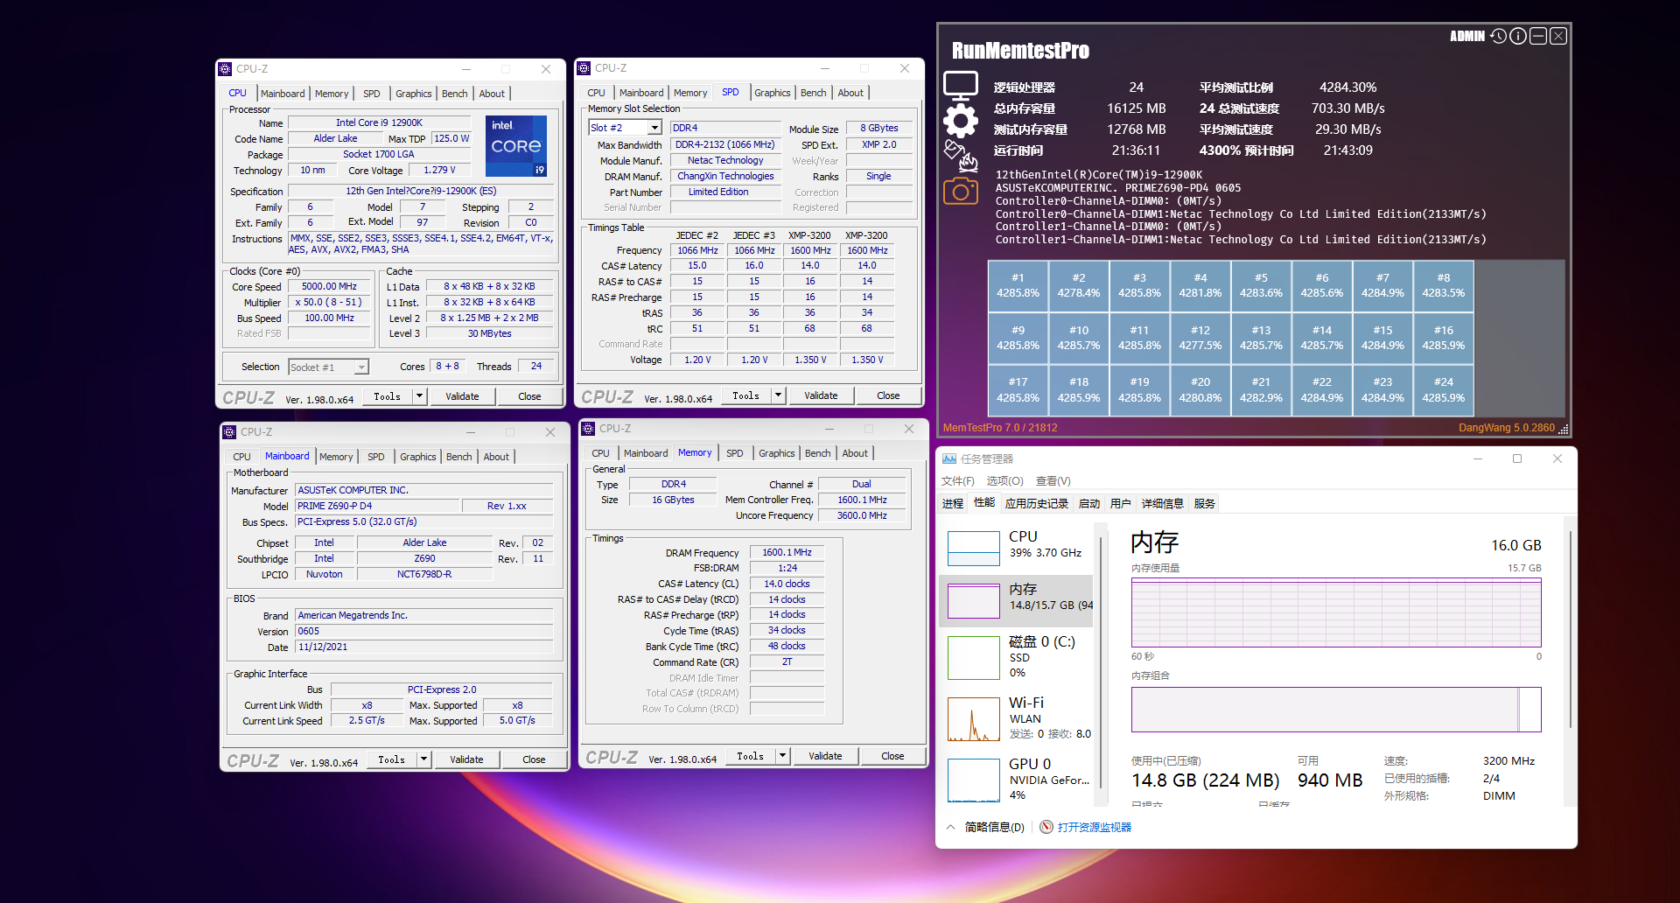The width and height of the screenshot is (1680, 903).
Task: Open the history clock icon in RunMemtestPro
Action: pyautogui.click(x=1499, y=36)
